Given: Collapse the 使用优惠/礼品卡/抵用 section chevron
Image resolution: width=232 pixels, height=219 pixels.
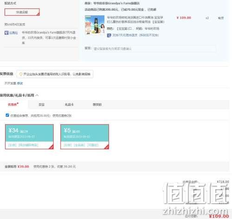Looking at the screenshot, I should tap(37, 95).
